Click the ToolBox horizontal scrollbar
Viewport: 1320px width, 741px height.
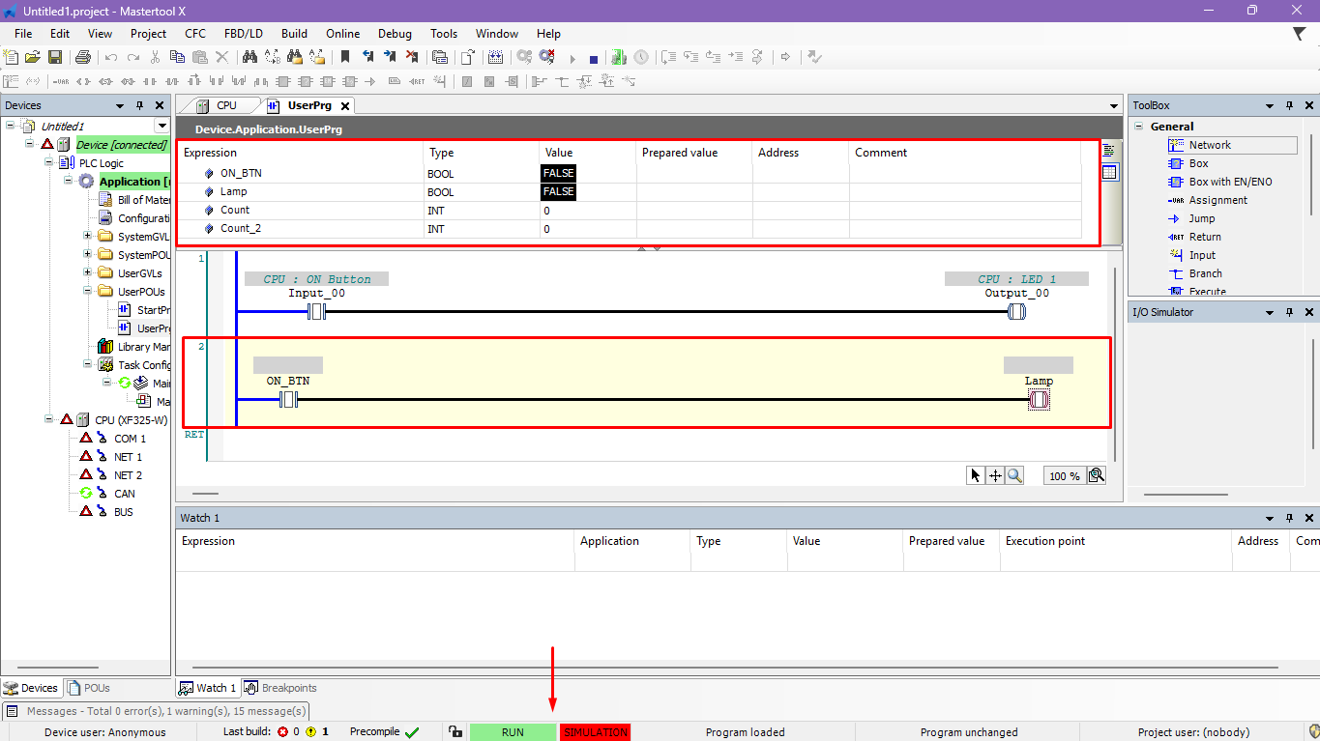coord(1185,495)
